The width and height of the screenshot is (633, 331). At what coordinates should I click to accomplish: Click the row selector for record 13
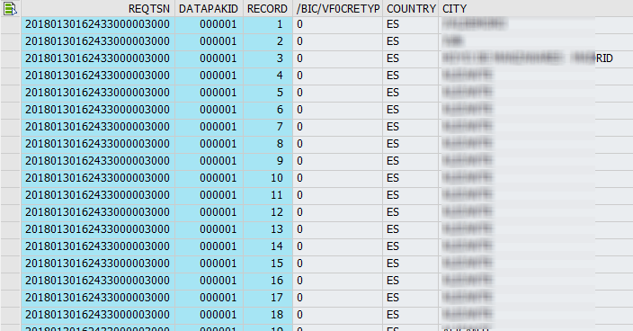[x=11, y=229]
